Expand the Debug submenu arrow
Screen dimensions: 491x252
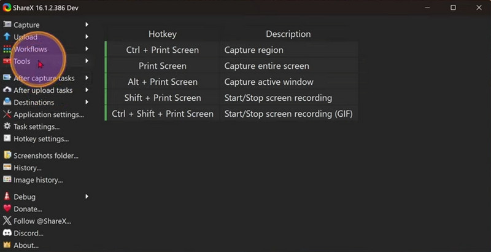[x=87, y=197]
